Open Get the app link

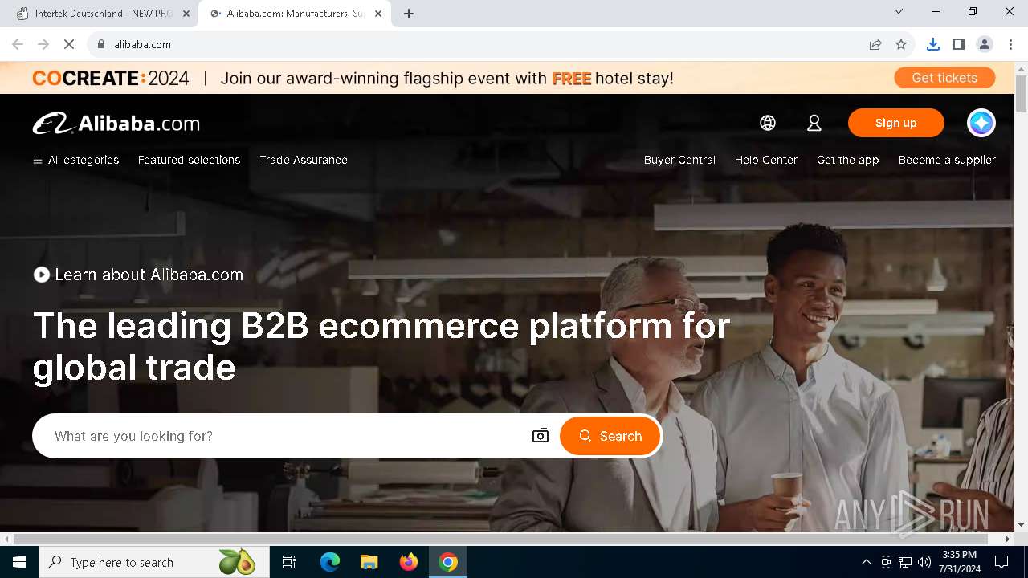point(848,160)
